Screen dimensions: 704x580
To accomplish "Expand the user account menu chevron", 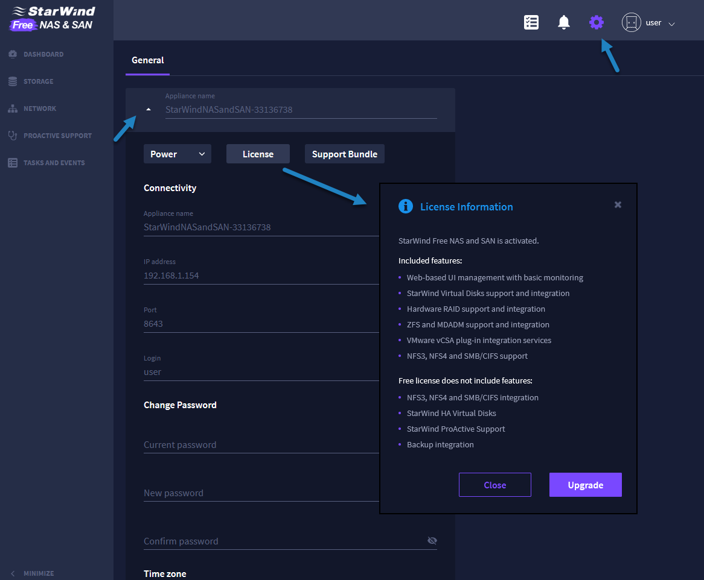I will (x=671, y=24).
